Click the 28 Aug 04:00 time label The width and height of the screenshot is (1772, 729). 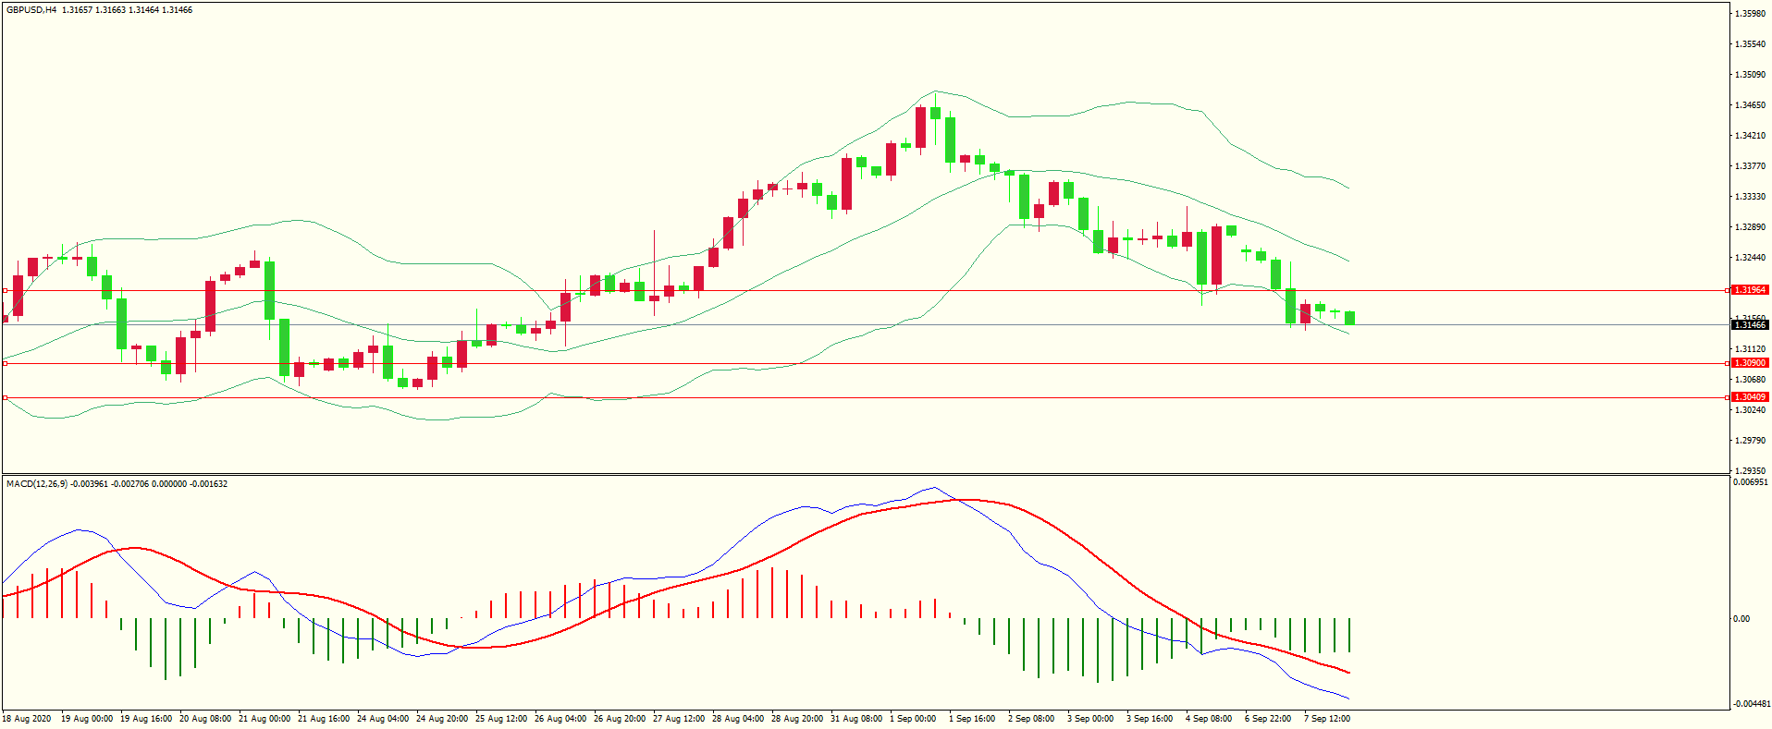(738, 719)
